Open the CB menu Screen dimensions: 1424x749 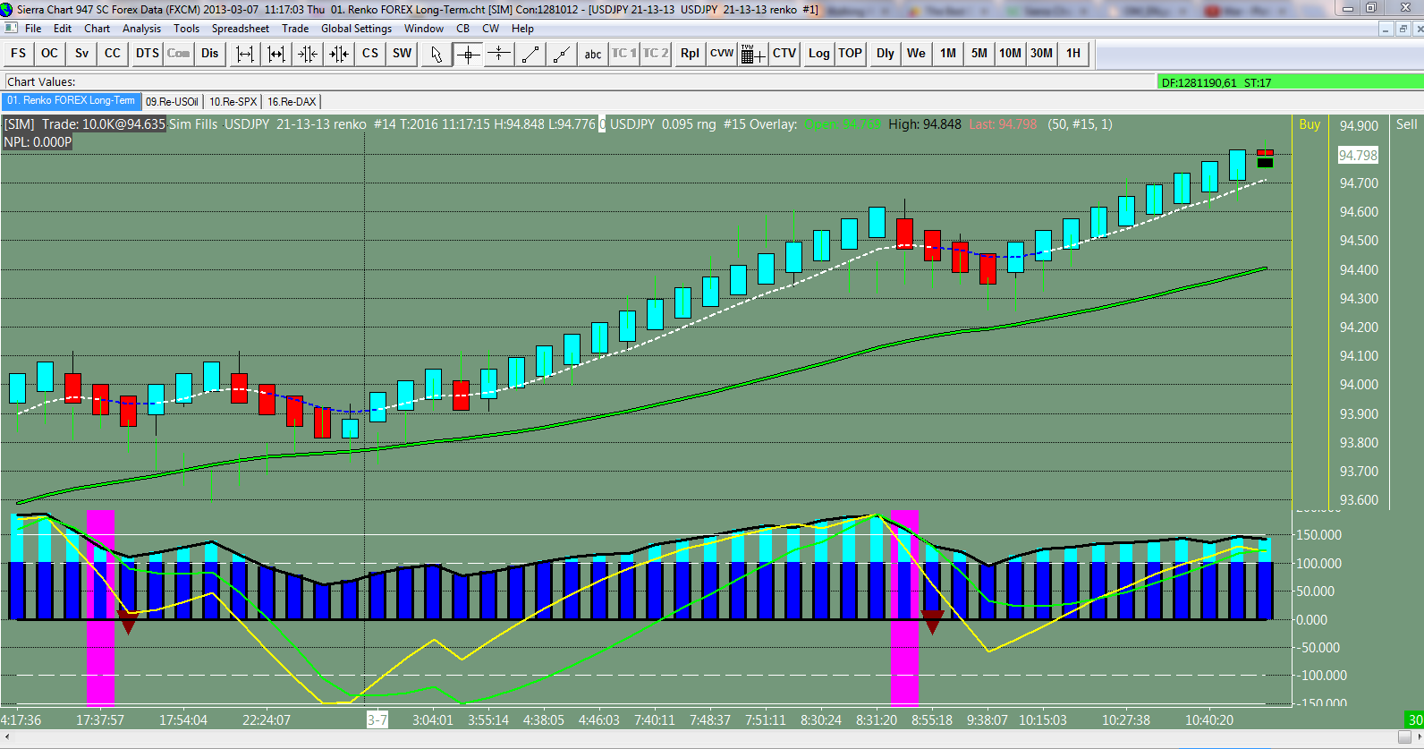463,29
